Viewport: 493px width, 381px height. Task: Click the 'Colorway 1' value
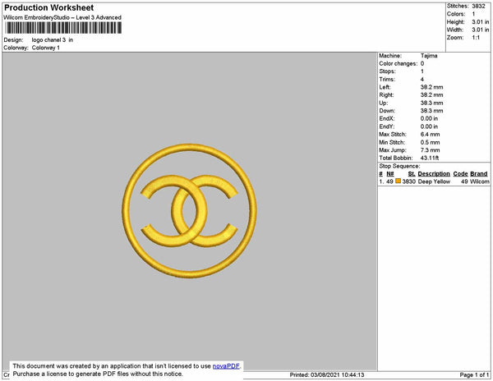45,48
